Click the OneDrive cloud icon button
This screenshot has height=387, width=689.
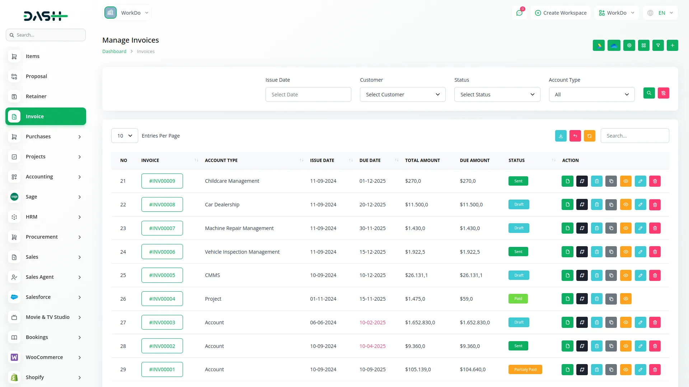(x=614, y=46)
